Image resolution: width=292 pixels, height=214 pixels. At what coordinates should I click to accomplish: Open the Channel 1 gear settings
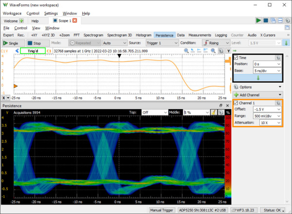point(277,103)
